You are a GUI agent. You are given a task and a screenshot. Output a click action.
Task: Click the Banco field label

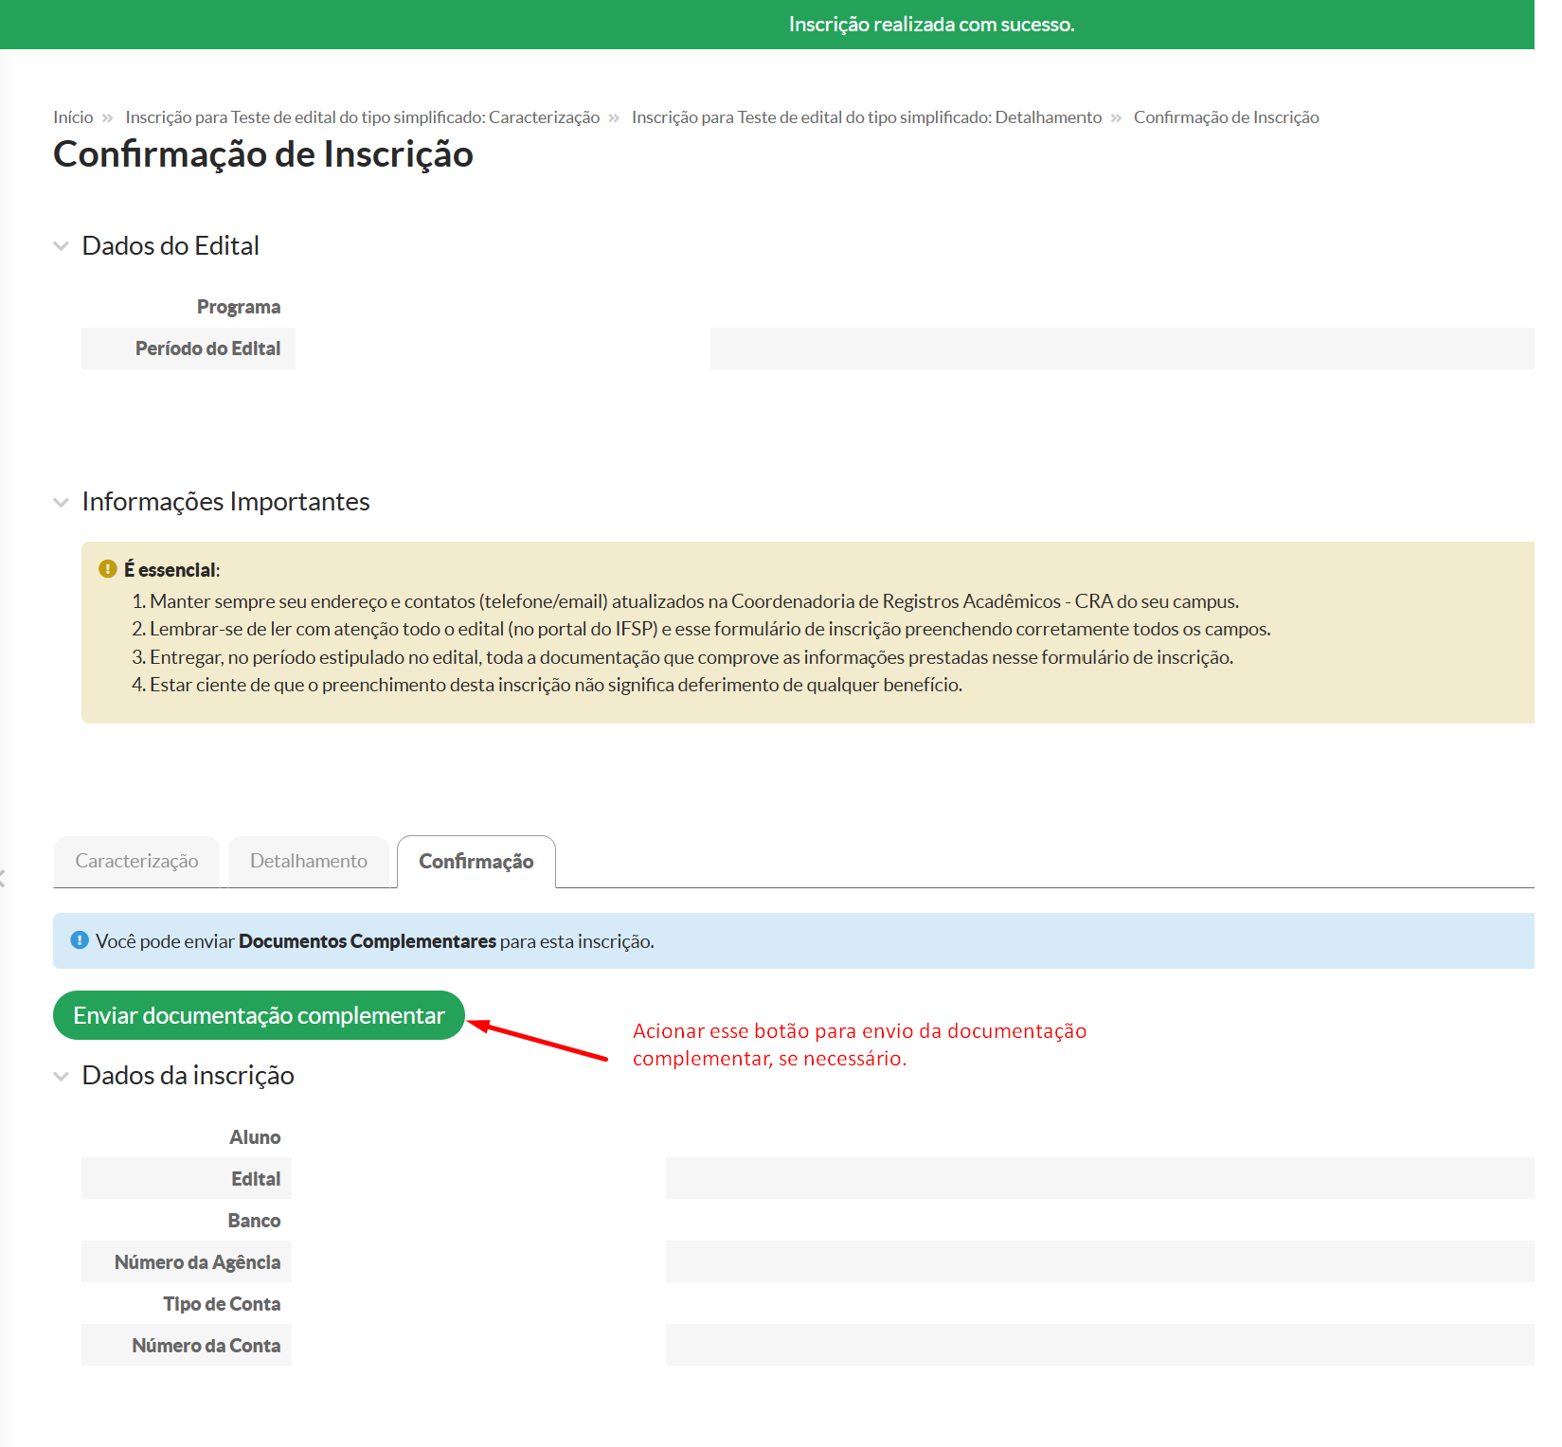tap(254, 1221)
